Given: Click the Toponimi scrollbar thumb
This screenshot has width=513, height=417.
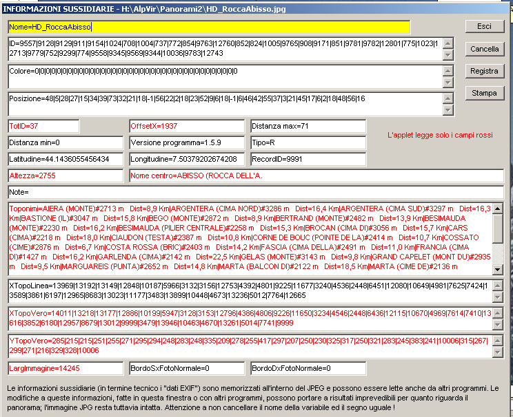Looking at the screenshot, I should coord(498,228).
